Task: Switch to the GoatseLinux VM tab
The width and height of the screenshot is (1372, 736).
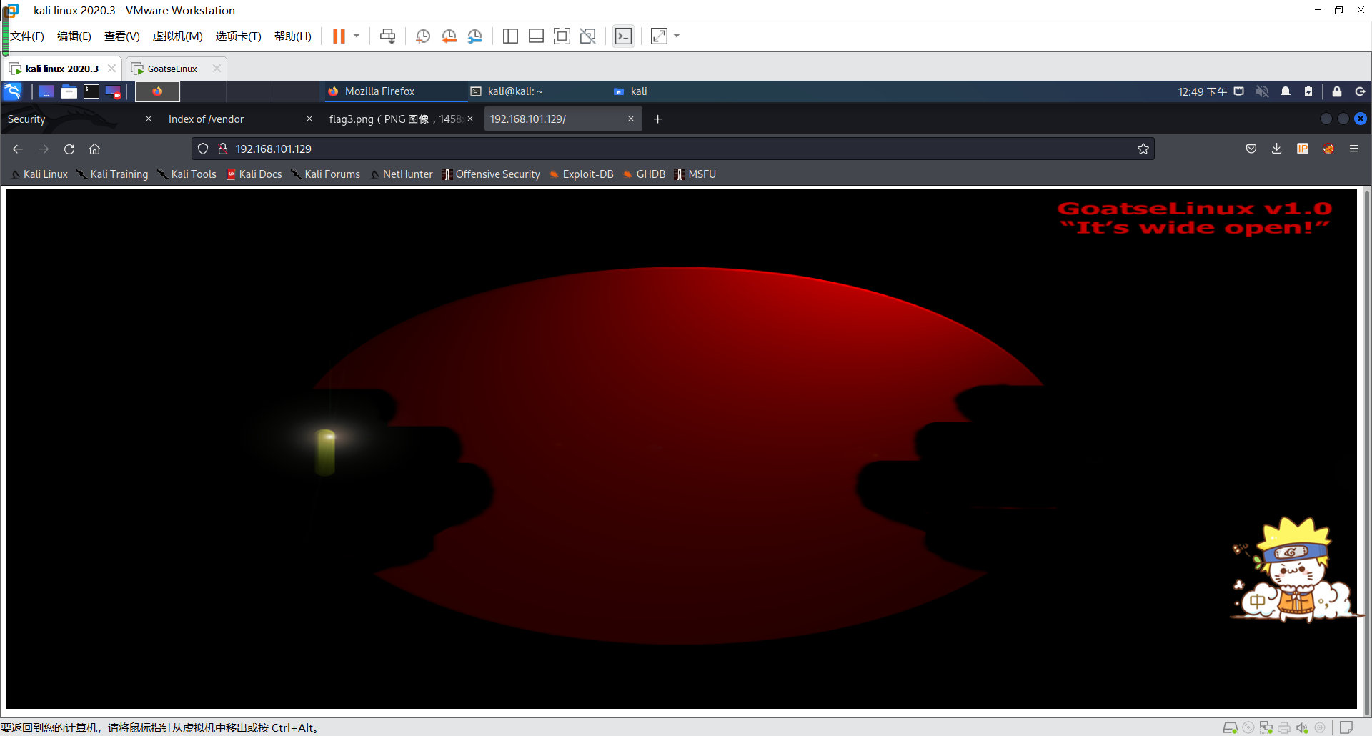Action: [171, 69]
